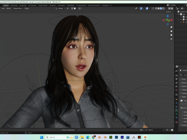The width and height of the screenshot is (187, 140).
Task: Open the RetopoFlow dropdown
Action: coord(19,9)
